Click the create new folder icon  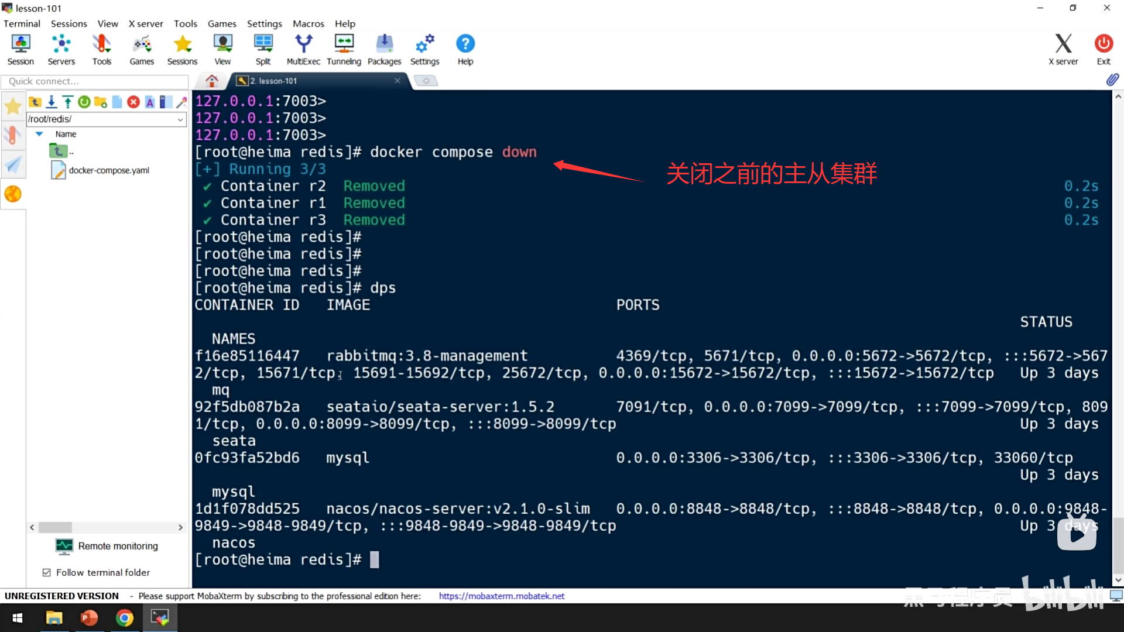point(101,102)
